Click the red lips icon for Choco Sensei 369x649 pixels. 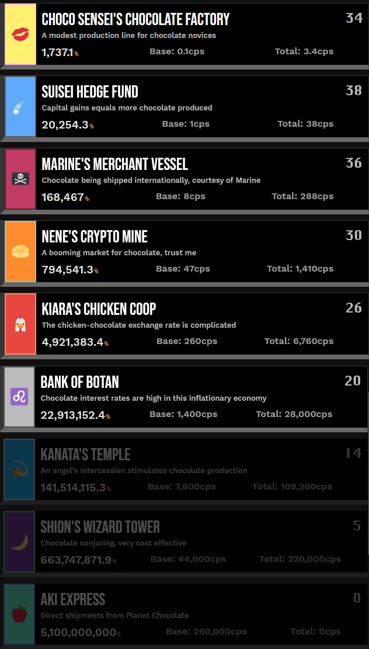[x=20, y=34]
